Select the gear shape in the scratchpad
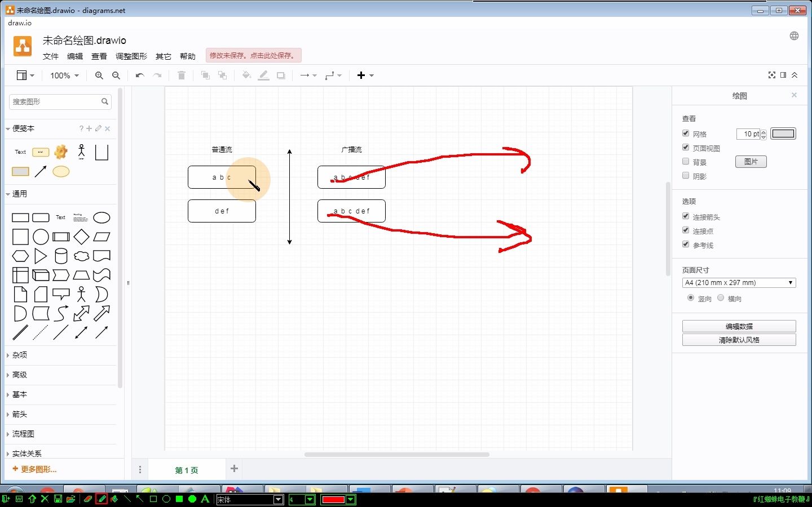Image resolution: width=812 pixels, height=507 pixels. 61,152
